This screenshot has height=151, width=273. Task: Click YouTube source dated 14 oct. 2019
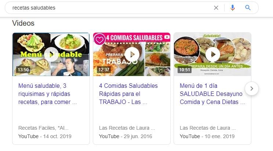click(45, 136)
